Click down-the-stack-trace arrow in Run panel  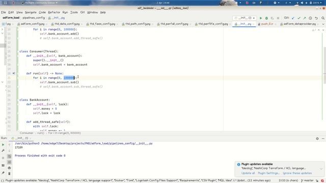point(9,150)
